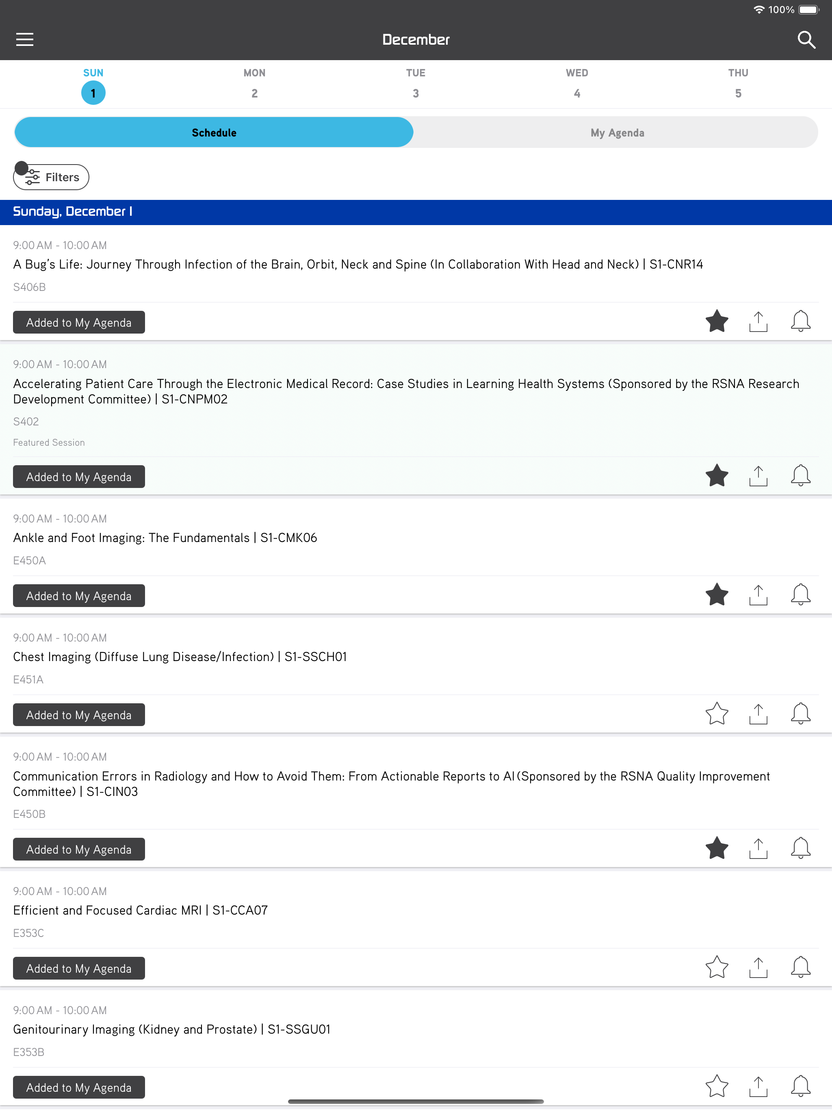Open the hamburger navigation menu
Screen dimensions: 832x1110
(x=25, y=40)
